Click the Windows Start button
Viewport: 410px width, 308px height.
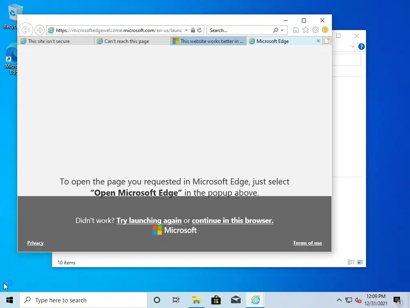click(x=10, y=300)
